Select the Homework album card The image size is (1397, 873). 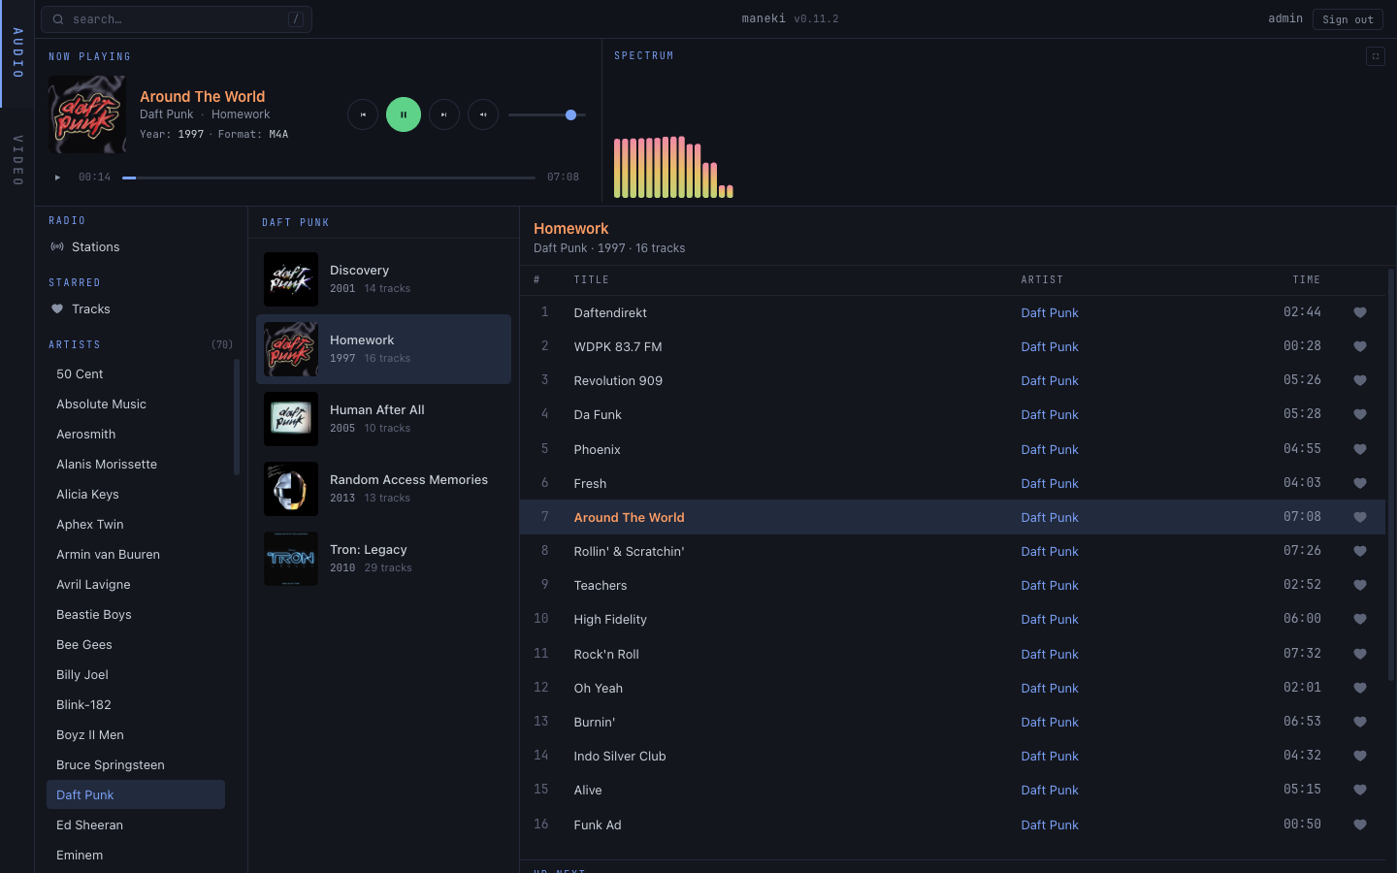(383, 349)
